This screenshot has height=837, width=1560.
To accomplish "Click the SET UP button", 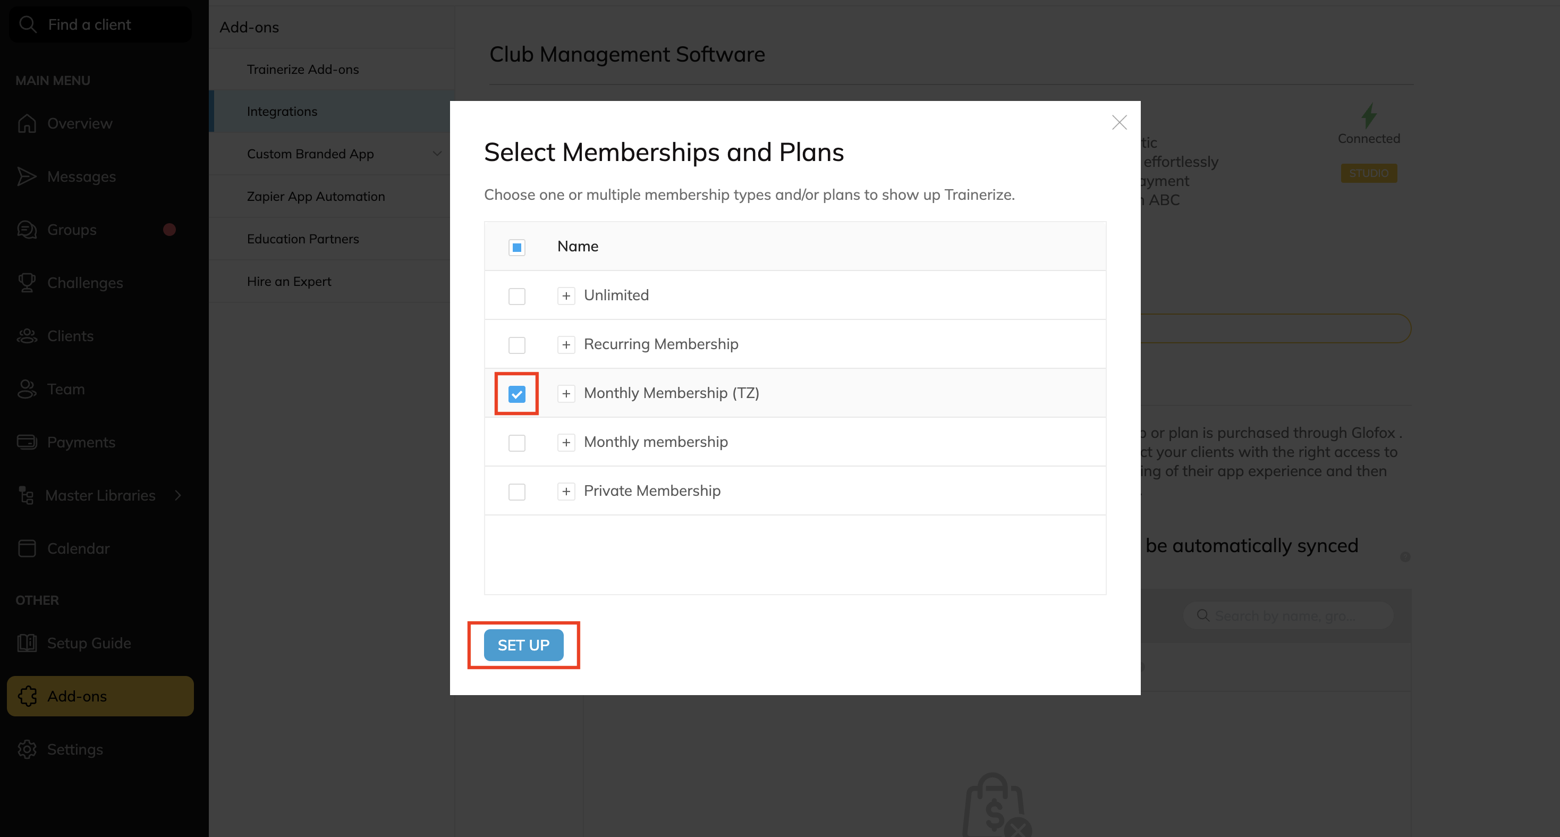I will tap(523, 645).
